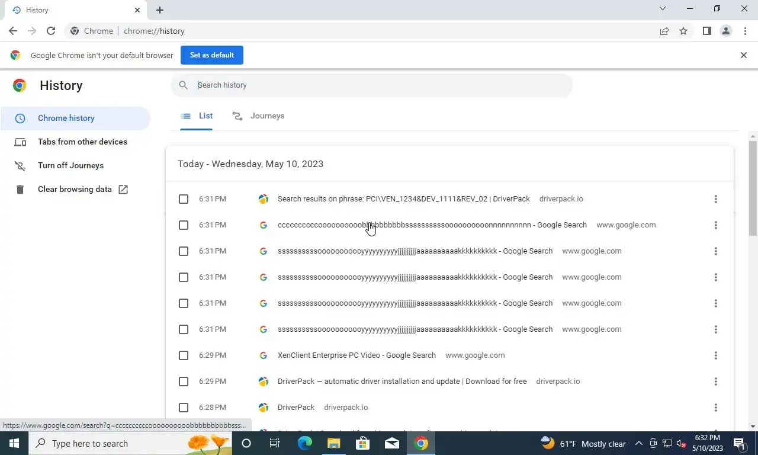The width and height of the screenshot is (758, 455).
Task: Bookmark this tab with the star icon
Action: [683, 31]
